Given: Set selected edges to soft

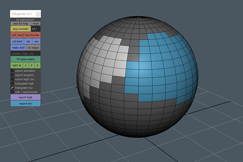Looking at the screenshot, I should click(13, 35).
